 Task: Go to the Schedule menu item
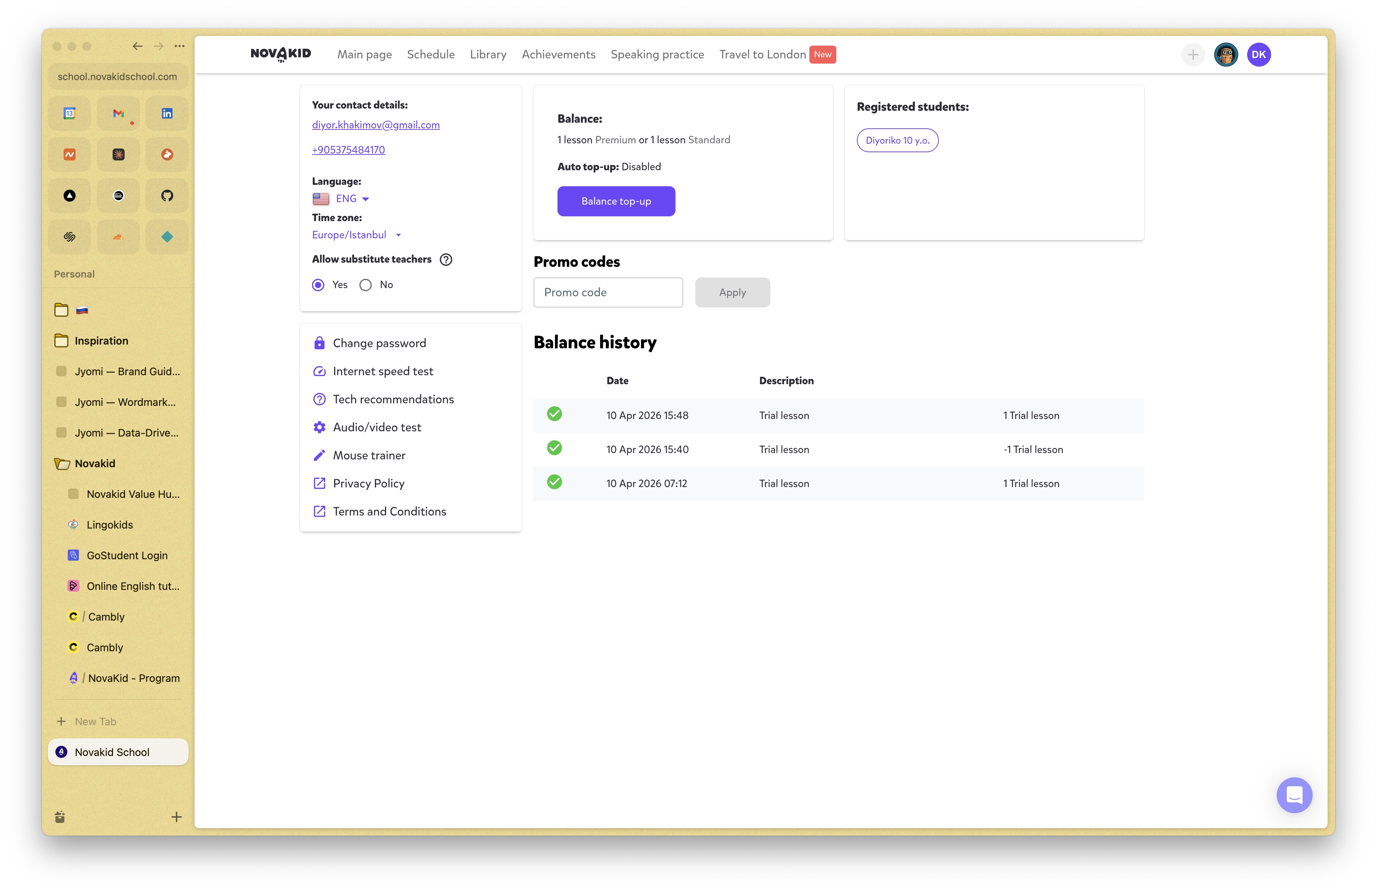coord(430,54)
